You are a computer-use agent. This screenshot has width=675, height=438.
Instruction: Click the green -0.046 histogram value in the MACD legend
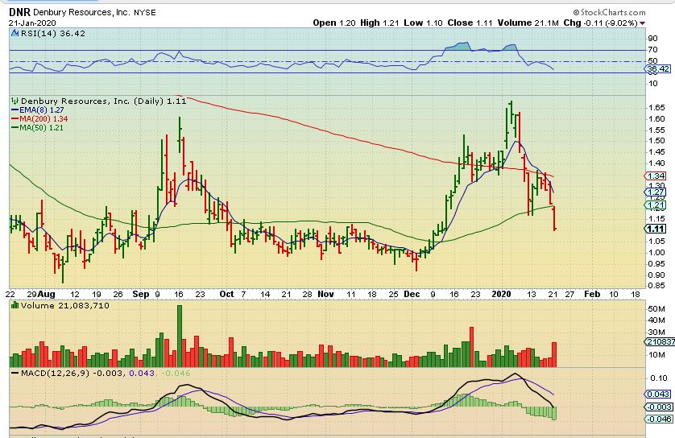tap(176, 373)
